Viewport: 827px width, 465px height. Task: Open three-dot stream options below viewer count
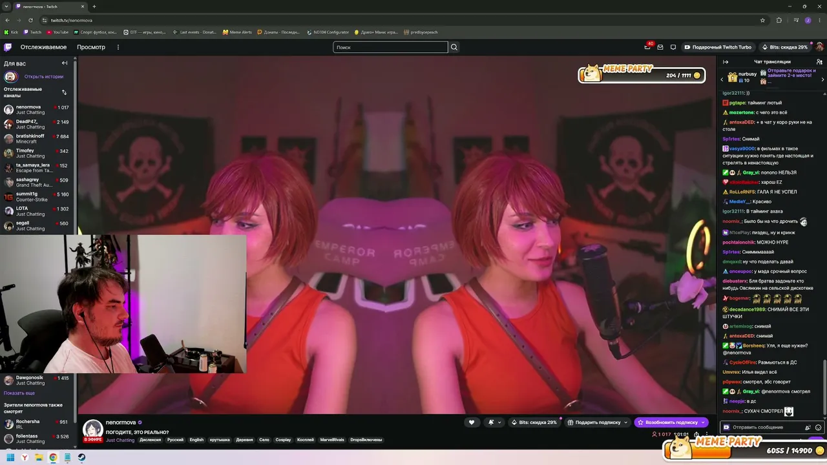[707, 434]
